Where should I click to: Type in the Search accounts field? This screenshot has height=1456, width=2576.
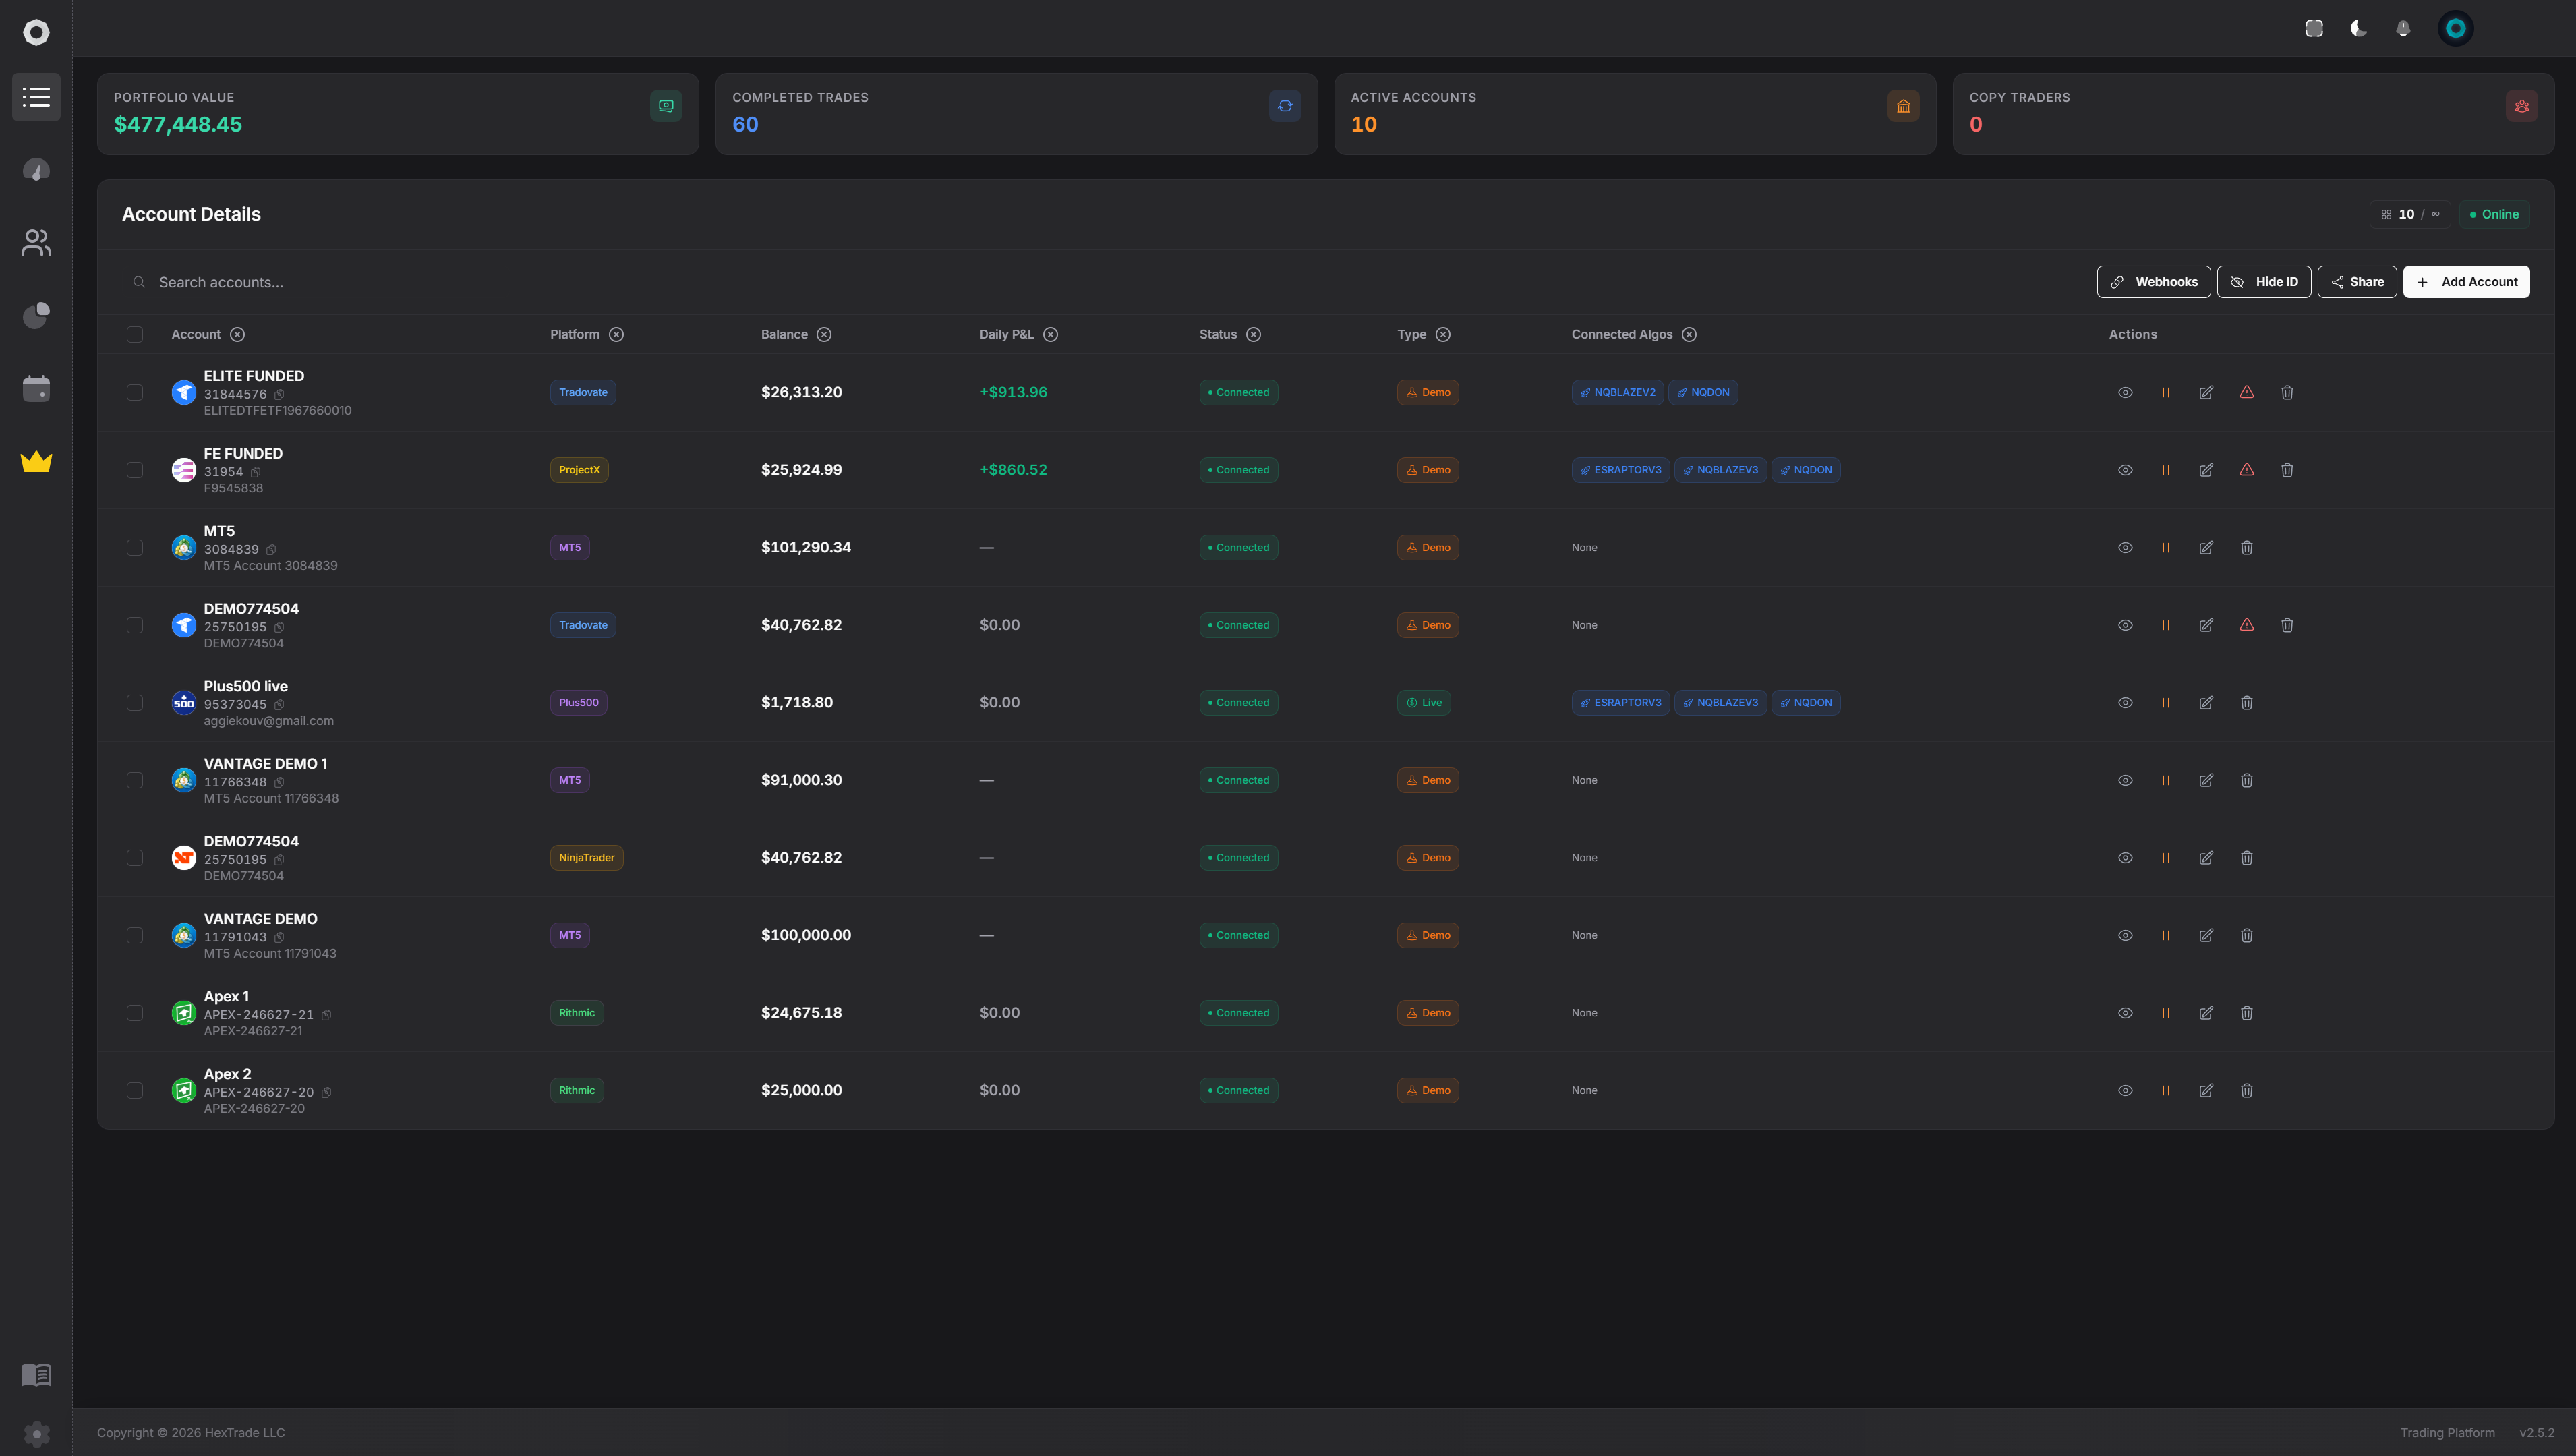coord(250,281)
